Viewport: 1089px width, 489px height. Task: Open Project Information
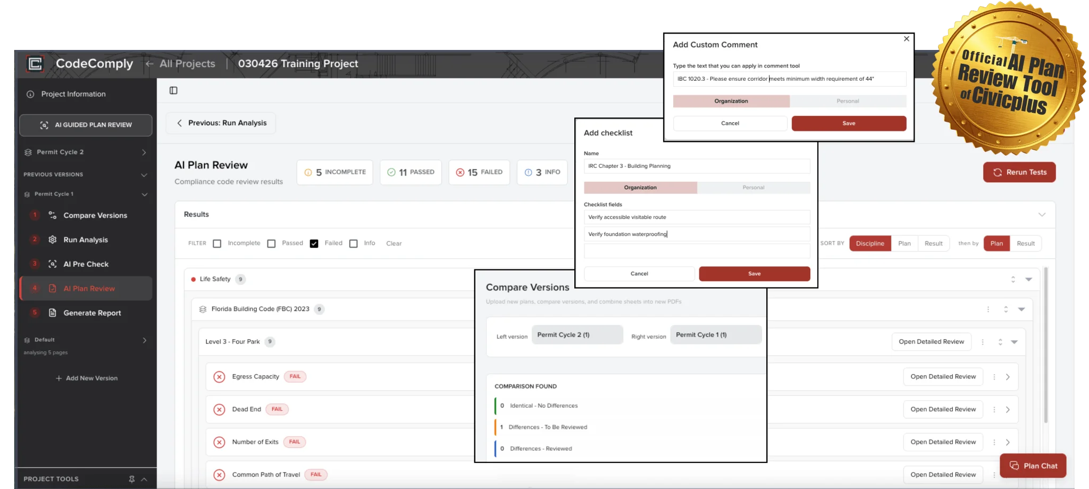pos(73,94)
